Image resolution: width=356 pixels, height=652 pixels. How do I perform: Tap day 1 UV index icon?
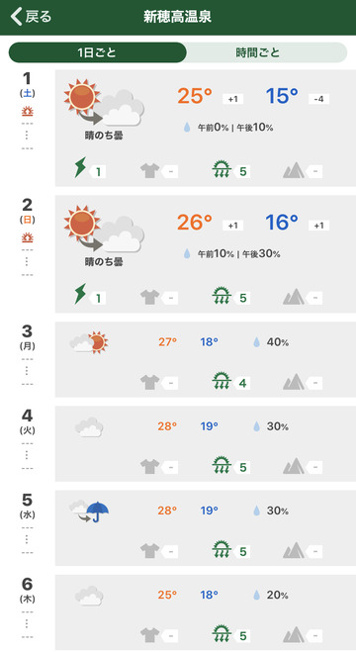click(222, 170)
